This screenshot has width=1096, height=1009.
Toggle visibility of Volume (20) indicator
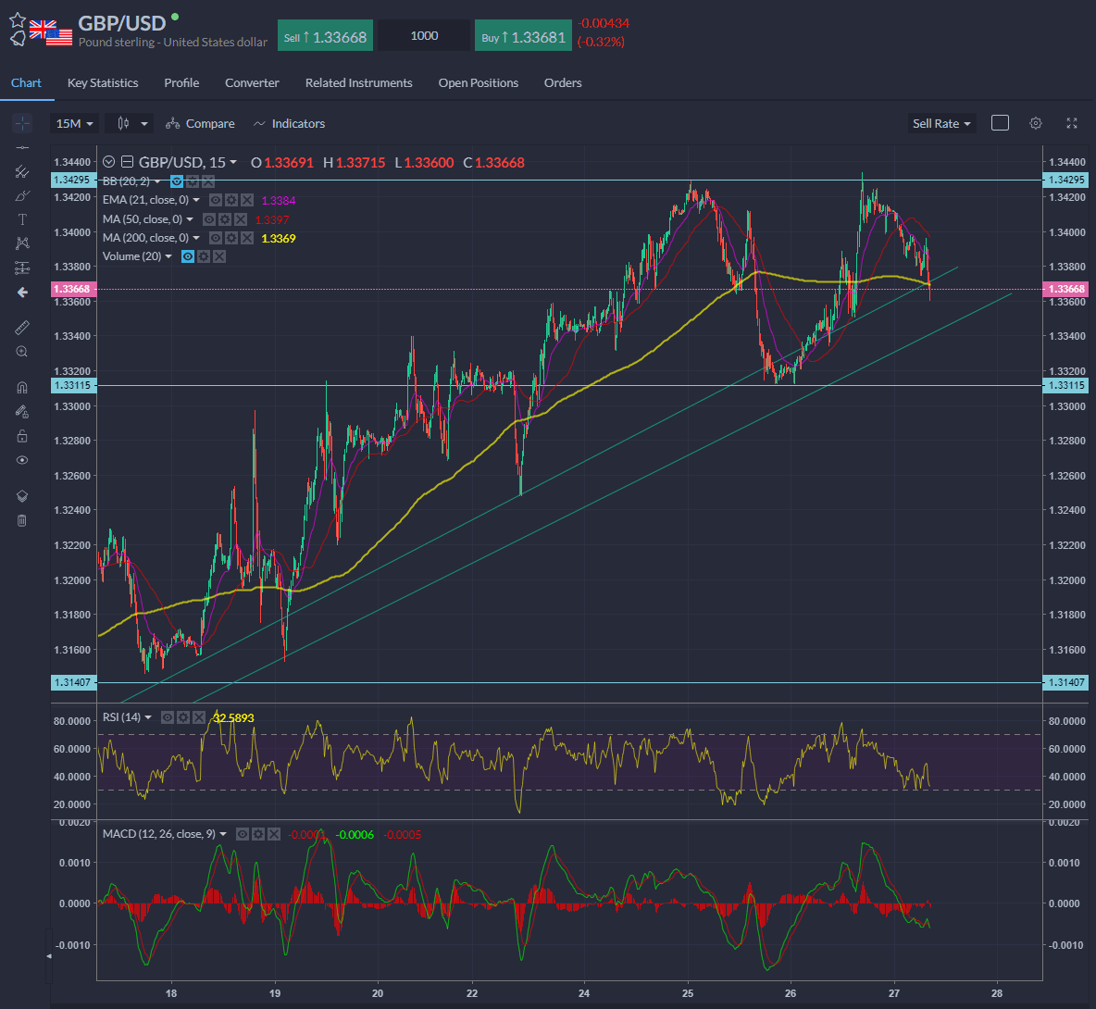coord(188,256)
